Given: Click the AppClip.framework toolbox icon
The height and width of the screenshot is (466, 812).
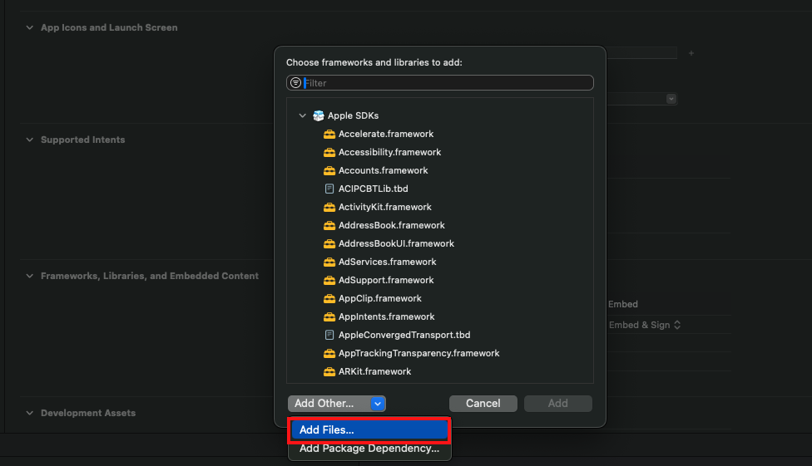Looking at the screenshot, I should pos(329,298).
